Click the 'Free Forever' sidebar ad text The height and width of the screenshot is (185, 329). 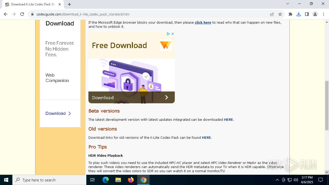(x=60, y=49)
